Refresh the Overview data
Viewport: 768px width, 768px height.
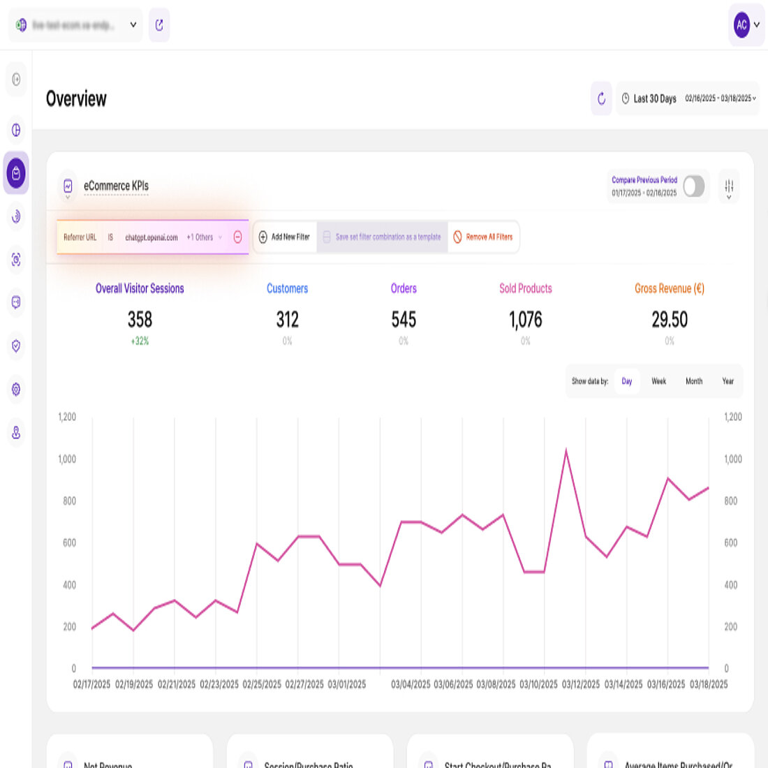click(x=600, y=98)
